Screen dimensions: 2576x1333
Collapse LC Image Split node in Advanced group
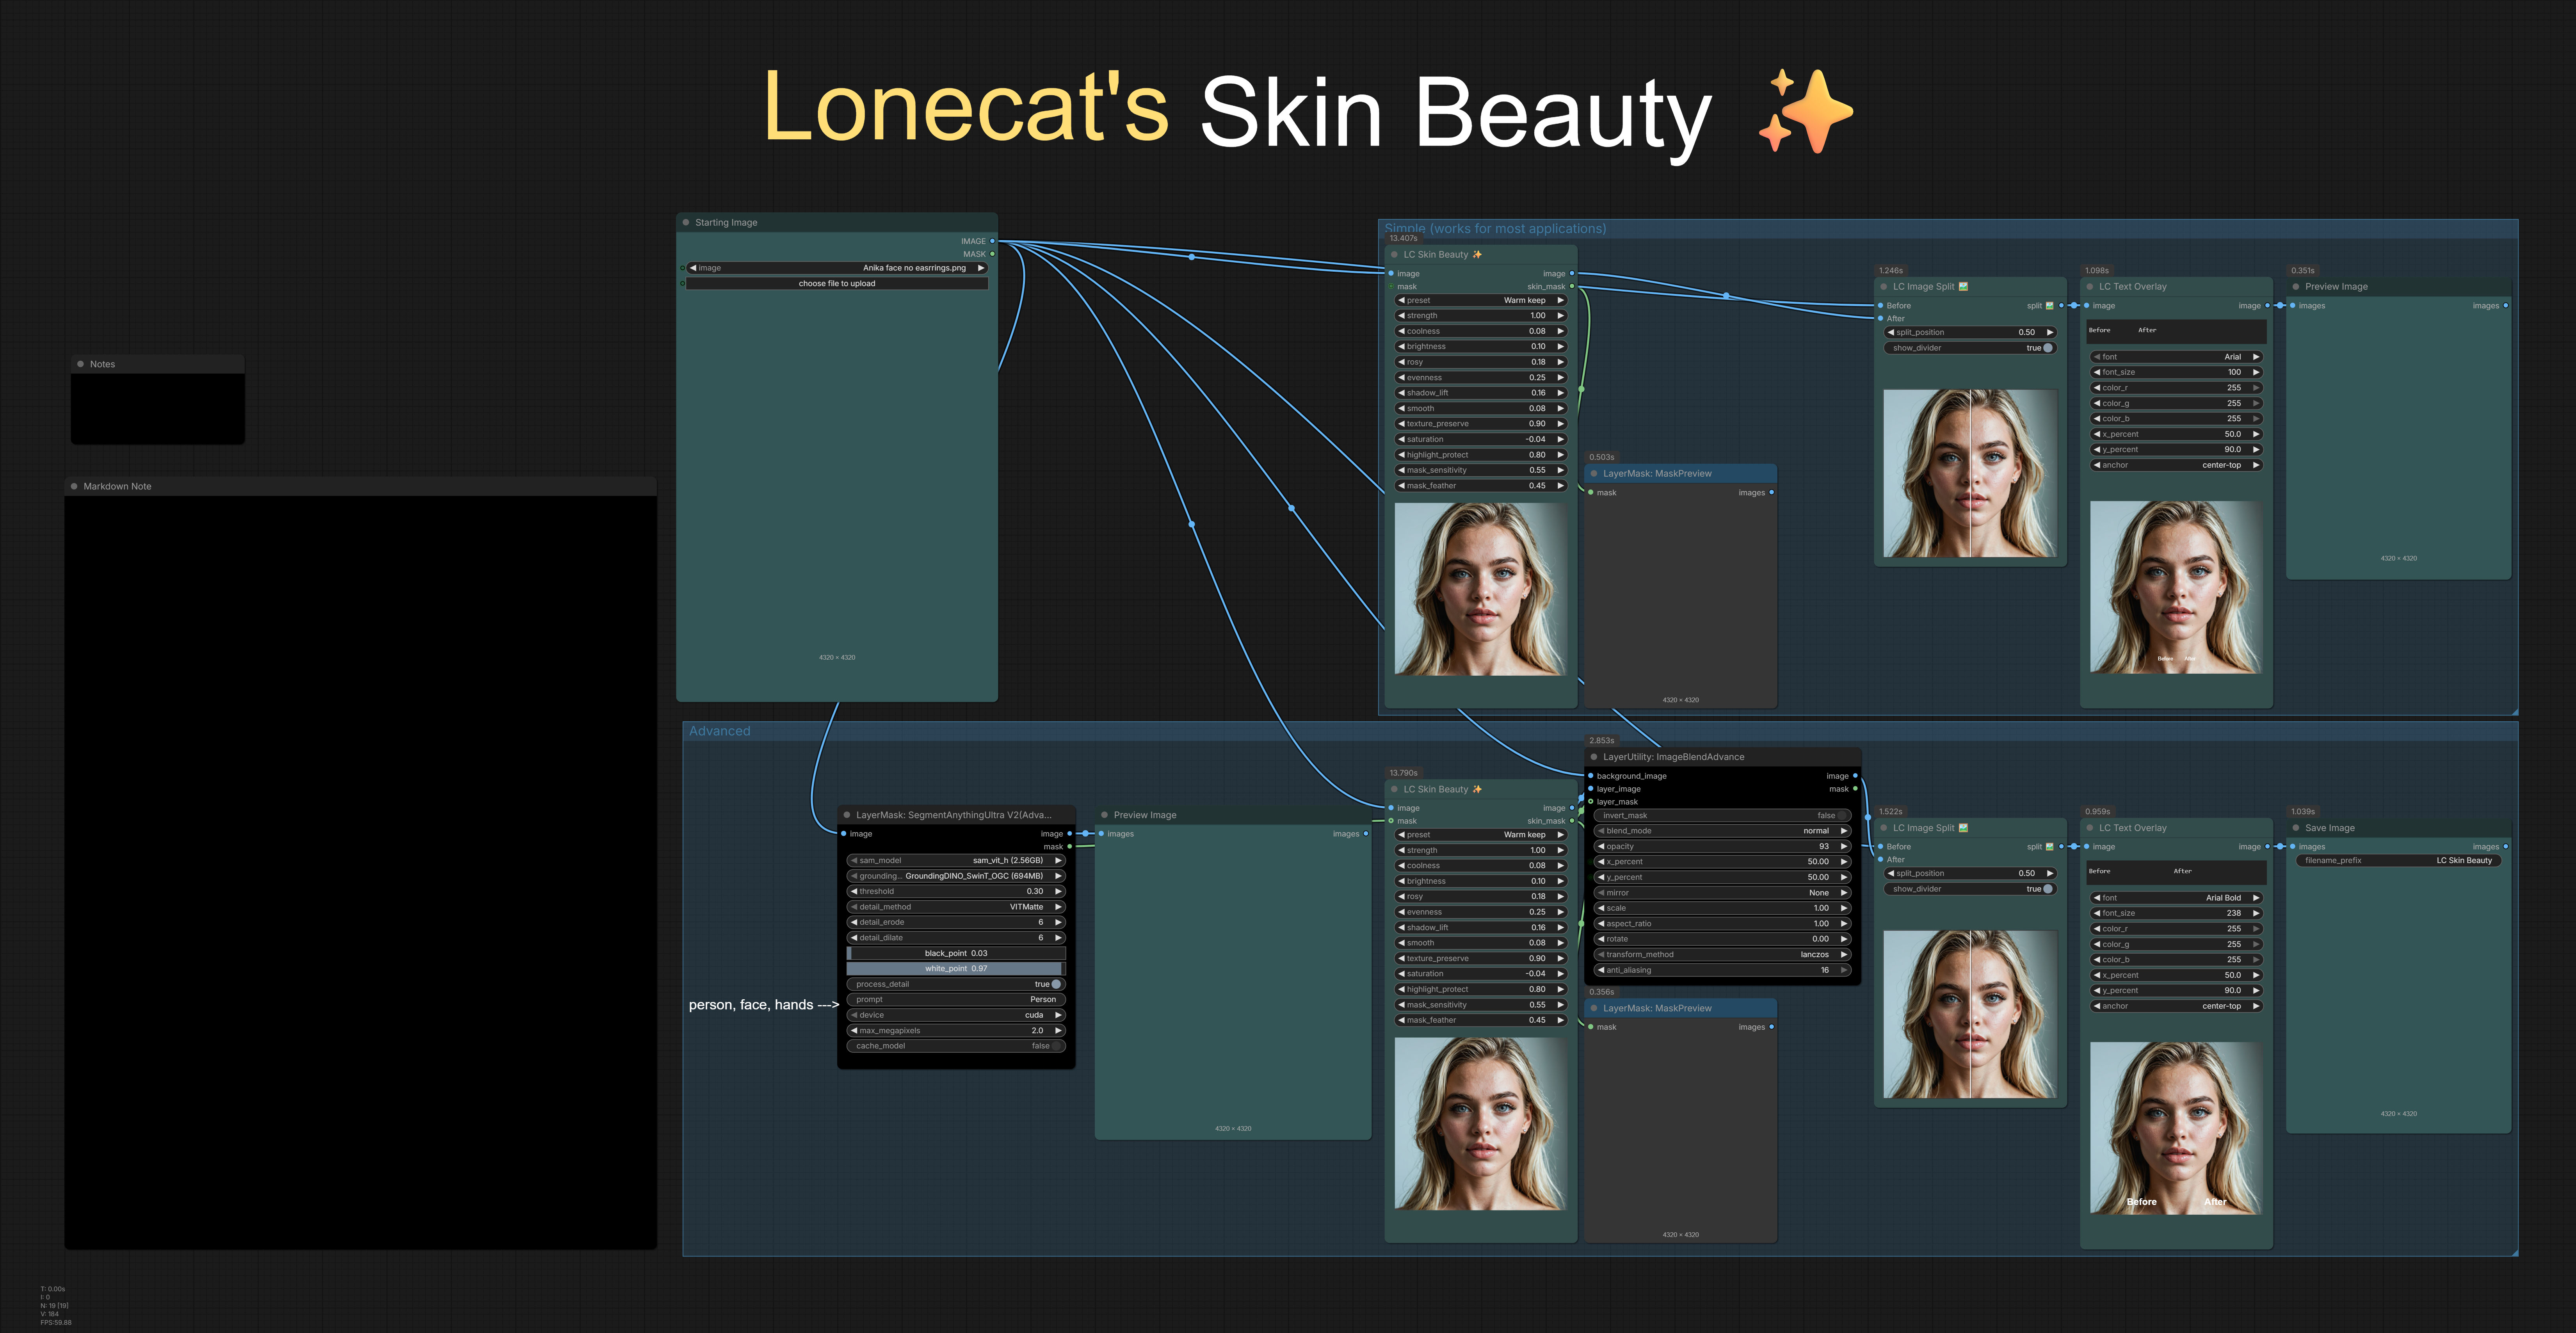[x=1884, y=828]
